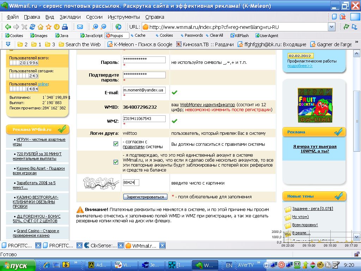This screenshot has height=271, width=361.
Task: Open the WebMoney идентификатор link
Action: click(x=207, y=104)
